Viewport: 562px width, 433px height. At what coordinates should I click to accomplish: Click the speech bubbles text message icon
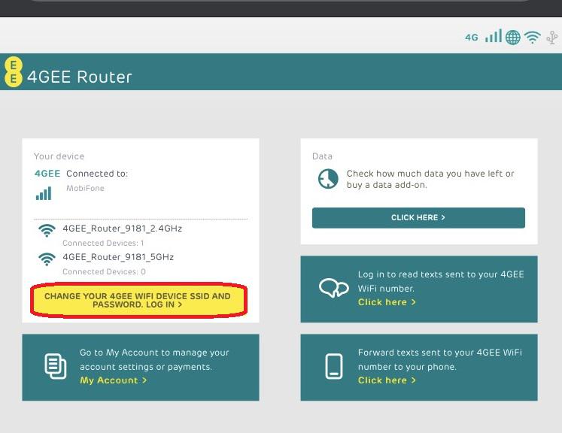point(334,288)
